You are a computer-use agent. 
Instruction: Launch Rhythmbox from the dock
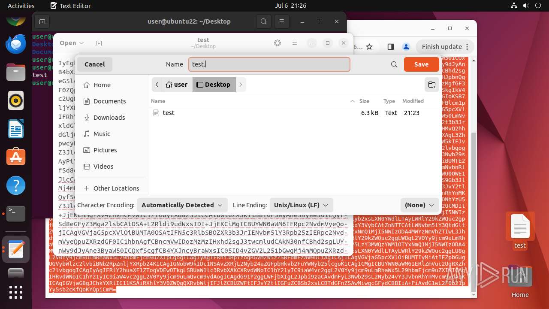(x=16, y=101)
